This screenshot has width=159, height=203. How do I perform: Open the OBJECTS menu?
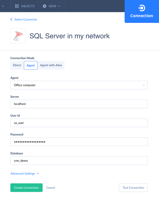pyautogui.click(x=25, y=6)
